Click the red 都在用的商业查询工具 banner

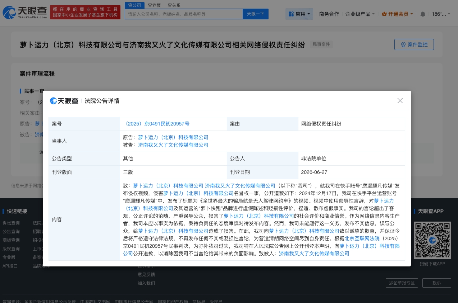tap(85, 12)
